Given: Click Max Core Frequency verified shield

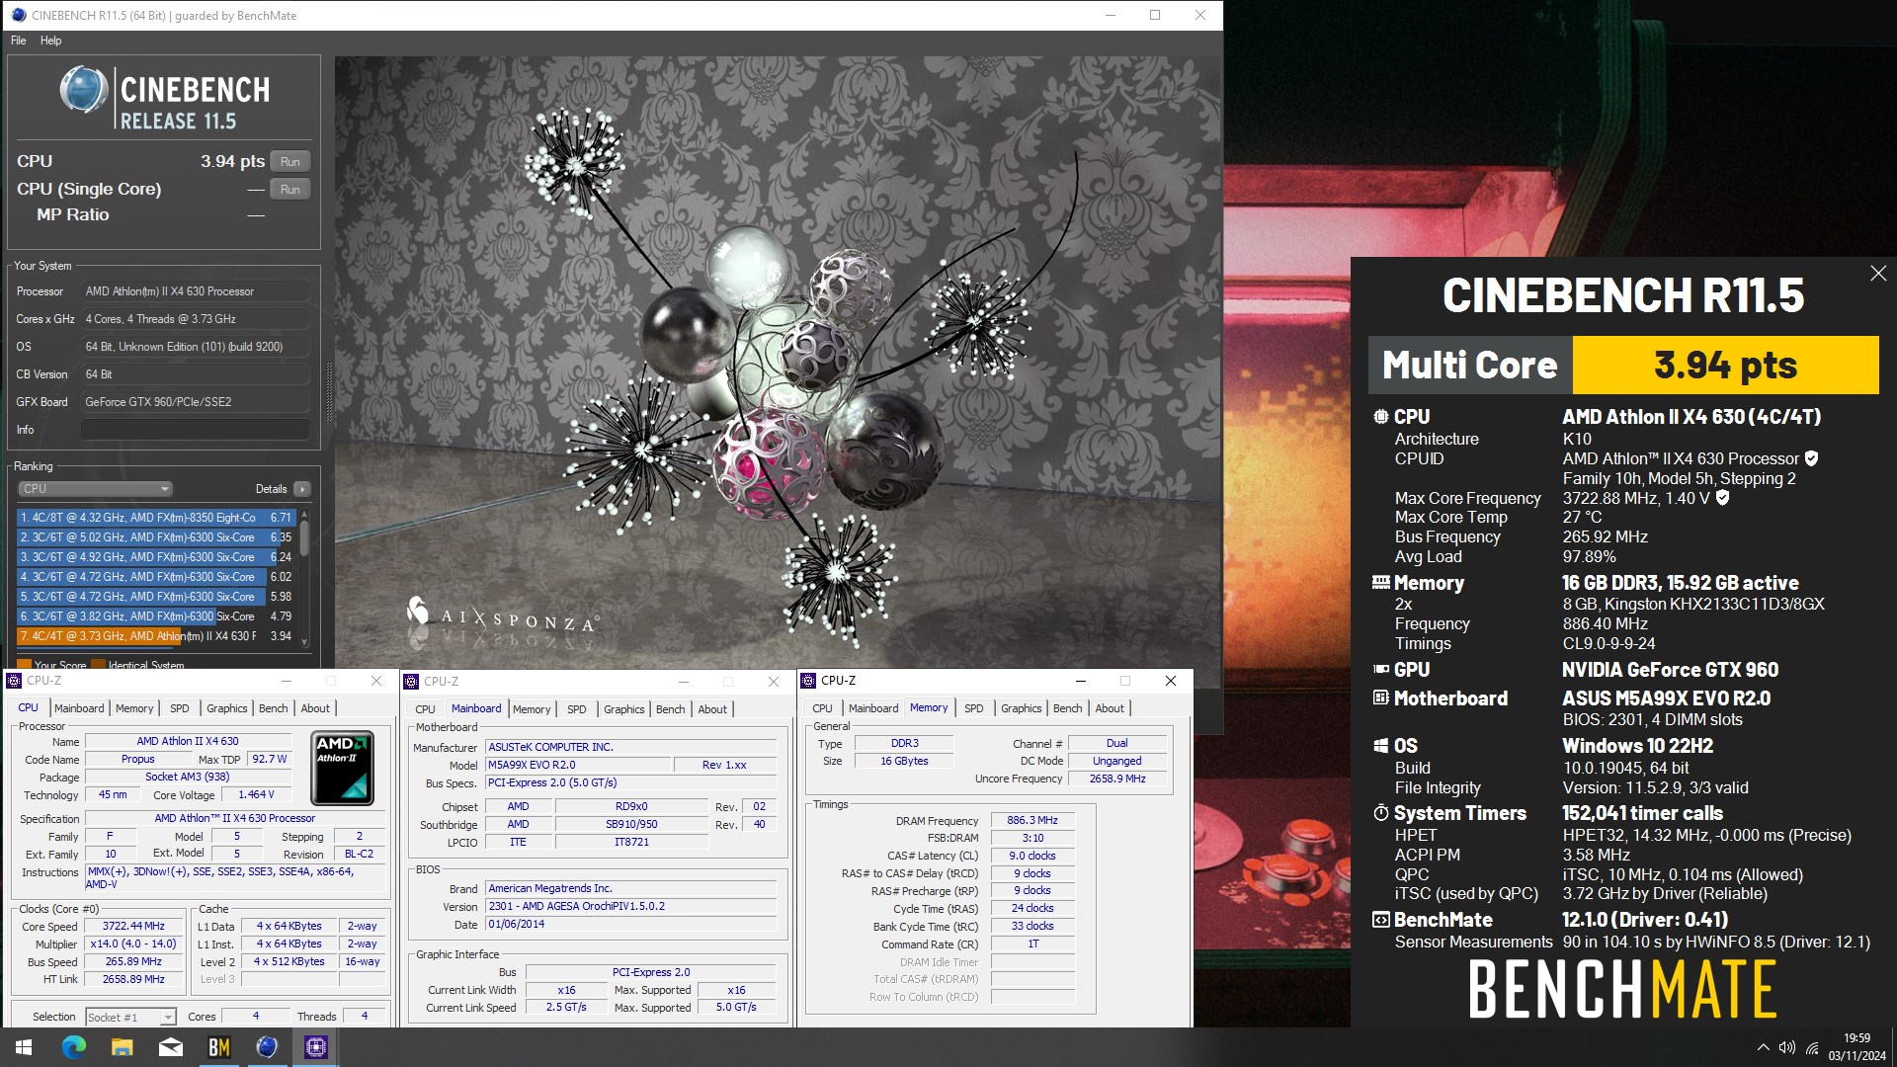Looking at the screenshot, I should 1722,498.
